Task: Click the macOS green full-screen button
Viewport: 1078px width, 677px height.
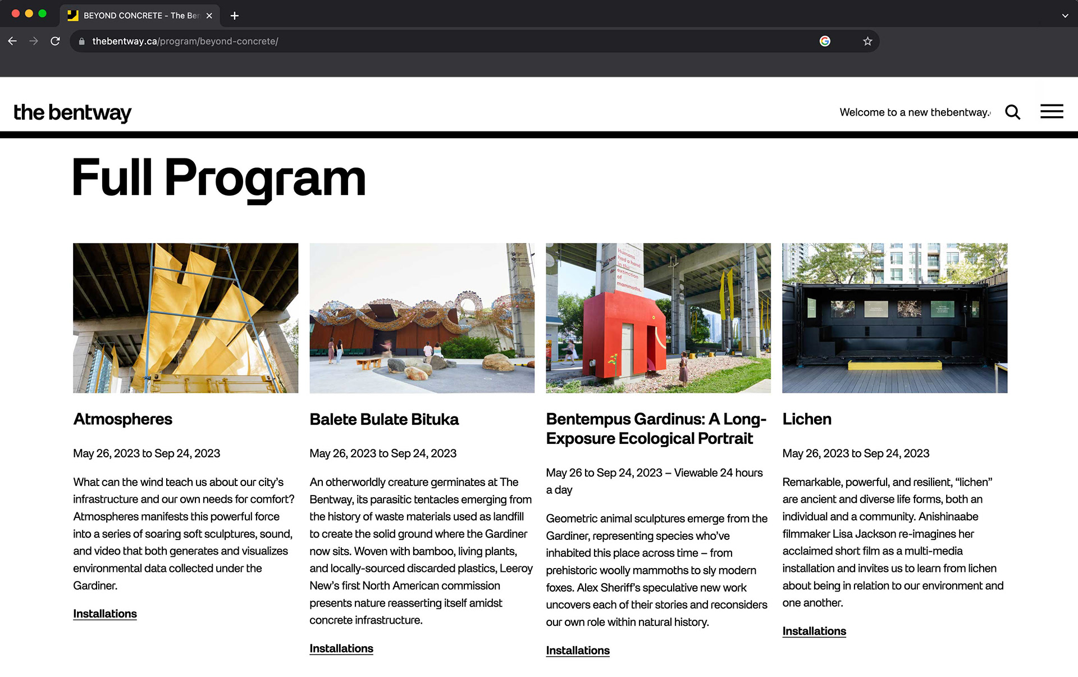Action: point(43,13)
